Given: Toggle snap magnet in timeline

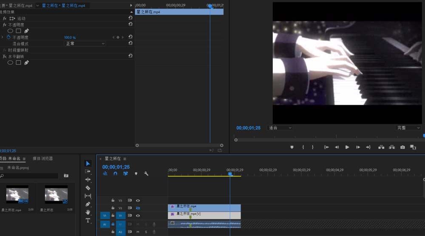Looking at the screenshot, I should pyautogui.click(x=115, y=174).
